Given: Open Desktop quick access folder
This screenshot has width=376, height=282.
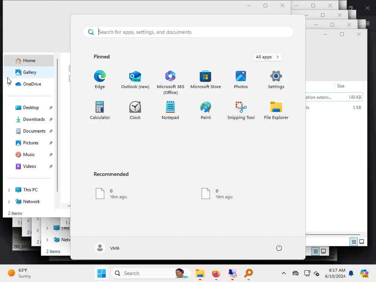Looking at the screenshot, I should pyautogui.click(x=31, y=108).
